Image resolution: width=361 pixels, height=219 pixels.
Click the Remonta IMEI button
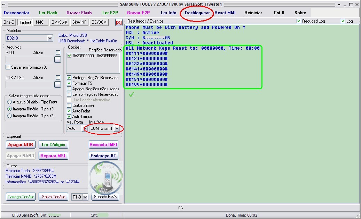pyautogui.click(x=104, y=145)
